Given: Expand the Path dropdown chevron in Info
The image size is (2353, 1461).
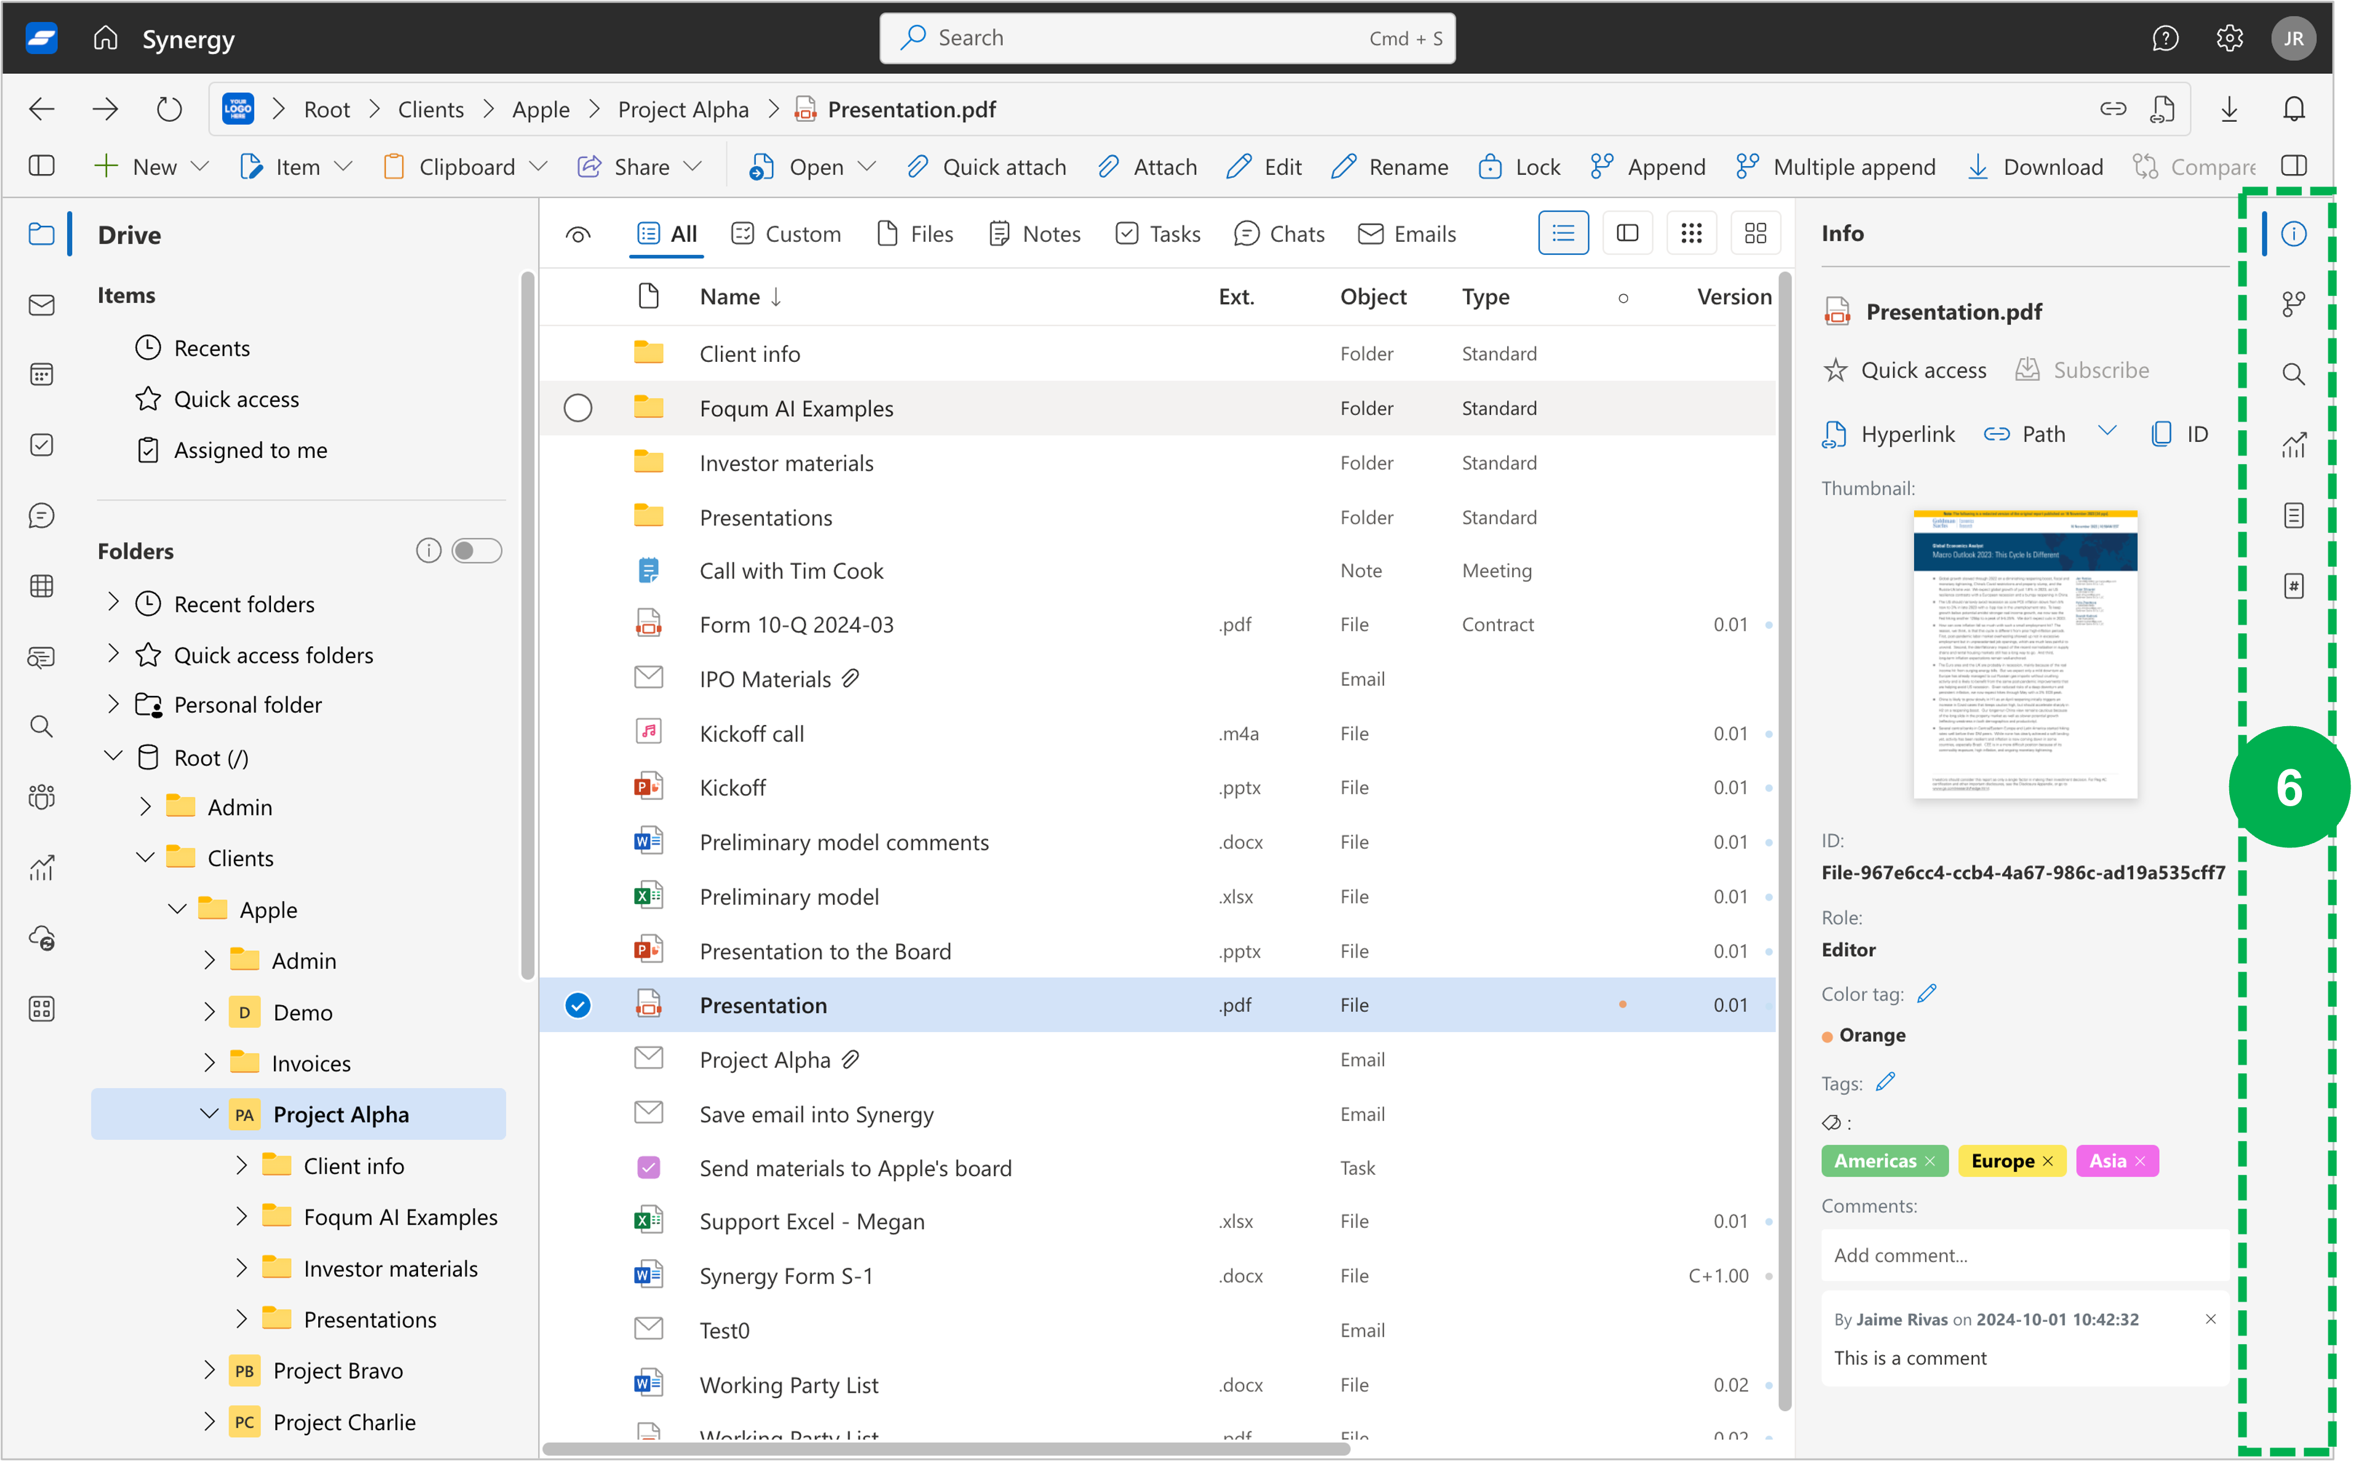Looking at the screenshot, I should pyautogui.click(x=2107, y=431).
